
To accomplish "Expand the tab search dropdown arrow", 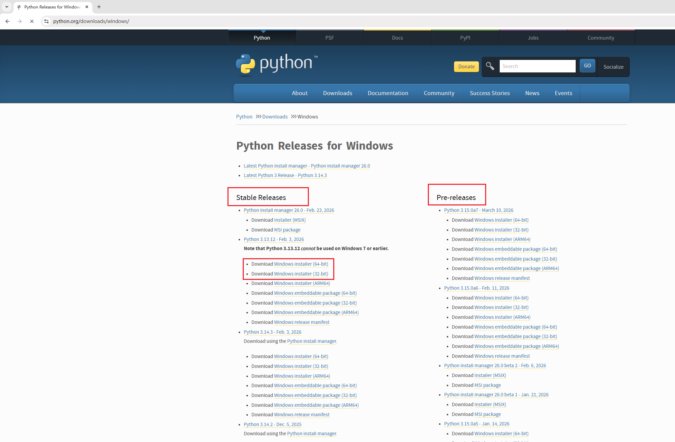I will pyautogui.click(x=7, y=7).
